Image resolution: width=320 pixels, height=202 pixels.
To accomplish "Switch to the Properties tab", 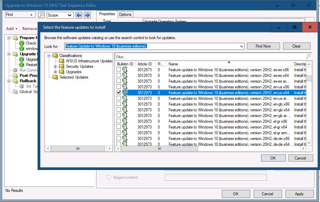I will point(107,14).
